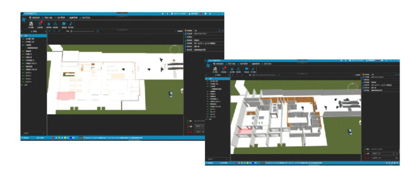Screen dimensions: 412x172
Task: Open the lowest dropdown in right window's bottom panel
Action: 384,158
